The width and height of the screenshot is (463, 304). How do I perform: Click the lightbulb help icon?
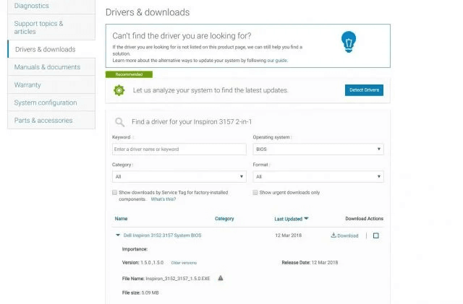(x=349, y=43)
